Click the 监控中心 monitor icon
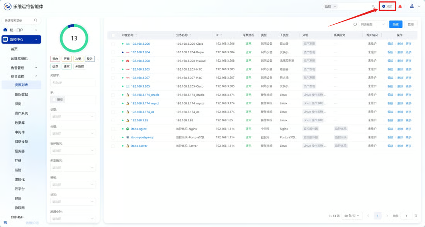The image size is (425, 227). pos(5,39)
